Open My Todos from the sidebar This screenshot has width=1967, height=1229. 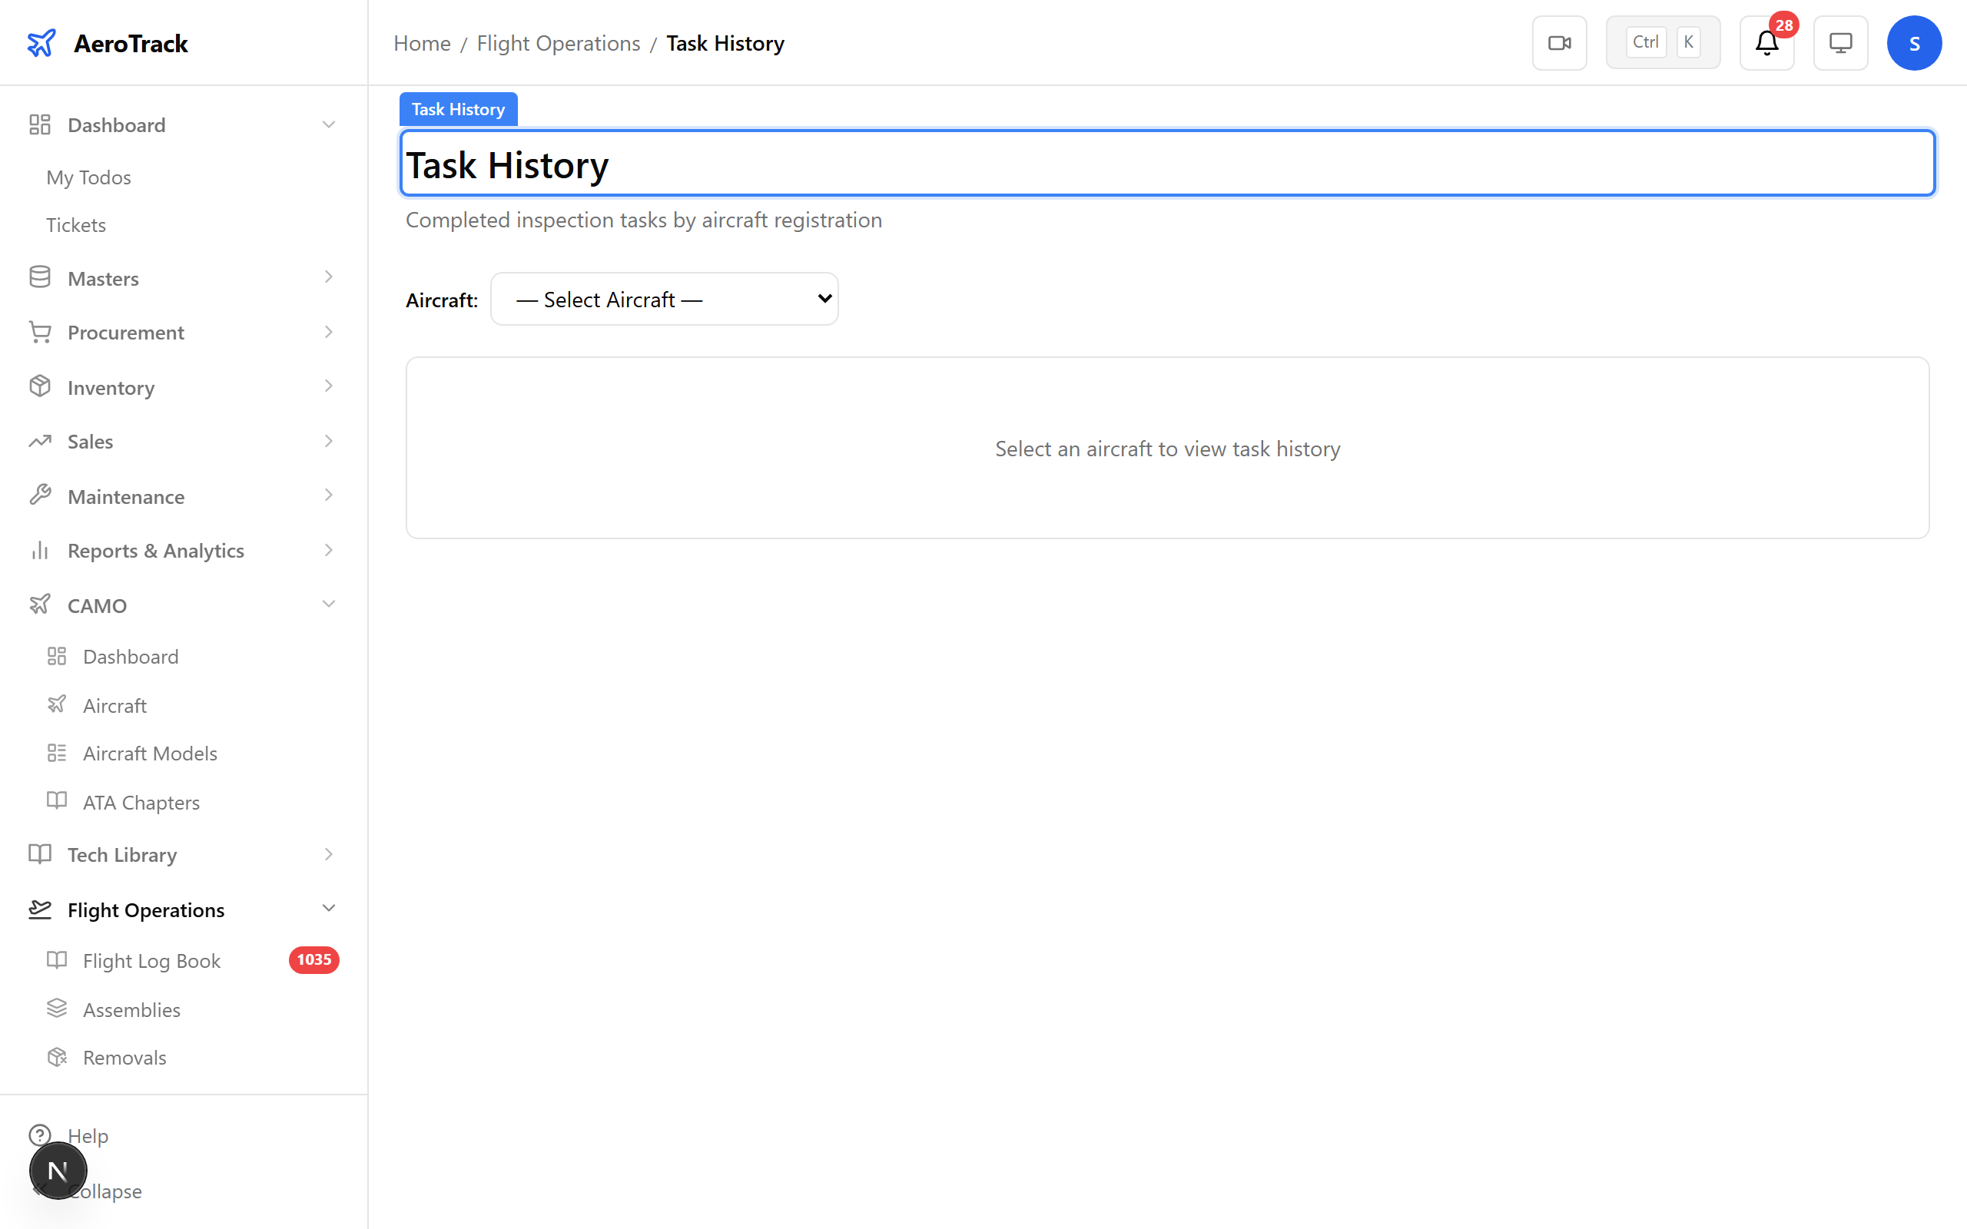88,177
